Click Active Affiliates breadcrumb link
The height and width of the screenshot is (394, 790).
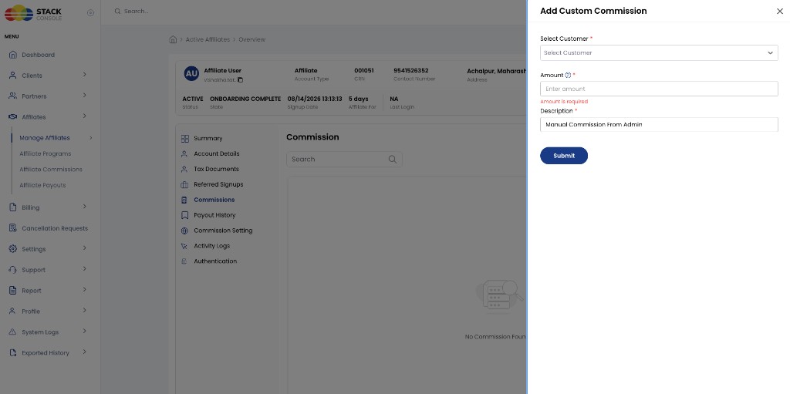(208, 39)
